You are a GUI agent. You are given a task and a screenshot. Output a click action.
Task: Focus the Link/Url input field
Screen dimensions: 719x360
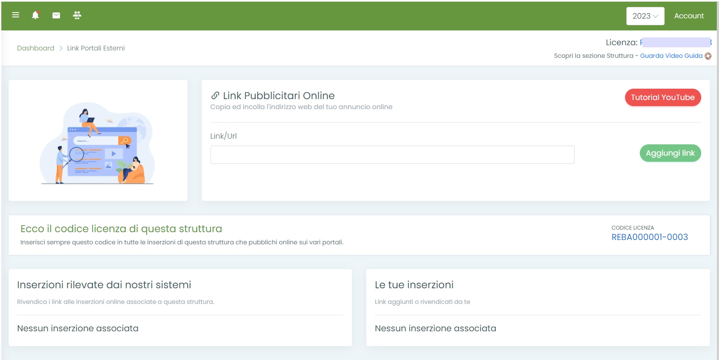pos(392,155)
